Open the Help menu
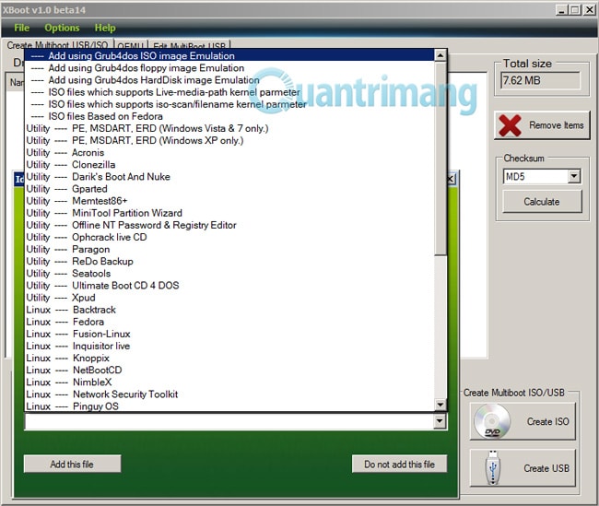Screen dimensions: 599x506 pos(105,28)
